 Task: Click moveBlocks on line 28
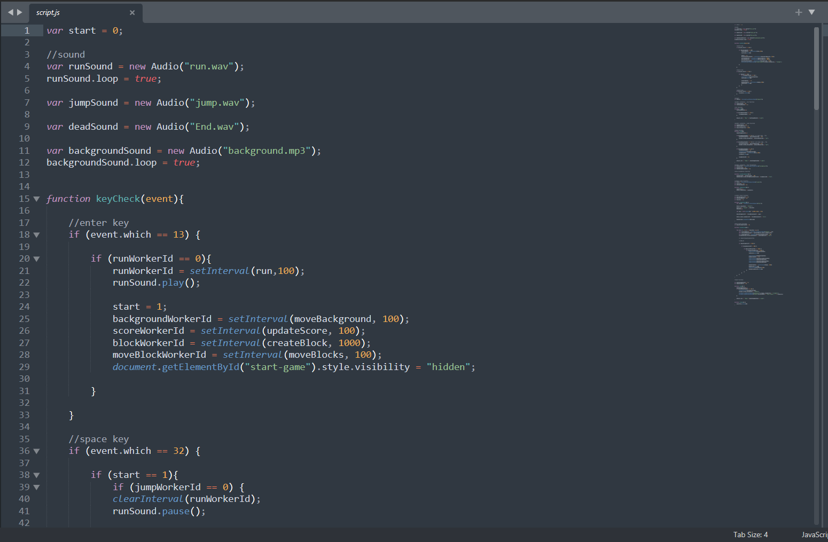316,355
